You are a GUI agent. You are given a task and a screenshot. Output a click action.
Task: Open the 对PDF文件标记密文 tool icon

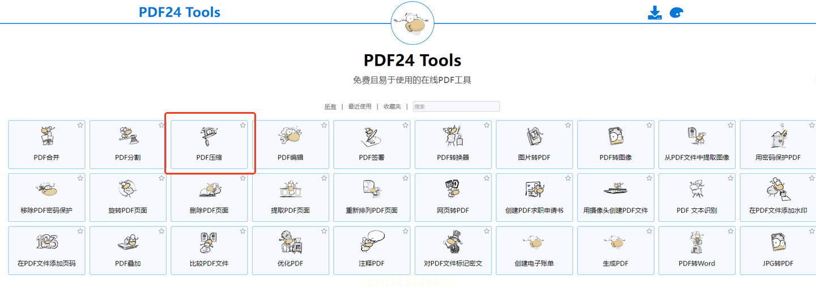[x=453, y=243]
